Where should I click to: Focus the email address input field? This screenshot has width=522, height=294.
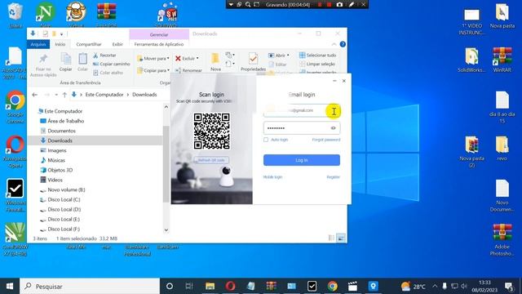point(302,110)
